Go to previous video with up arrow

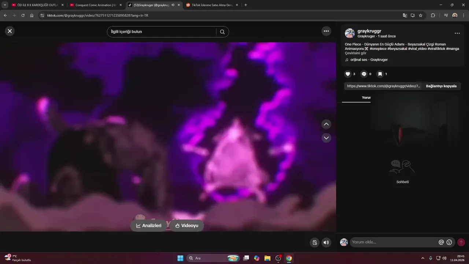pyautogui.click(x=326, y=124)
